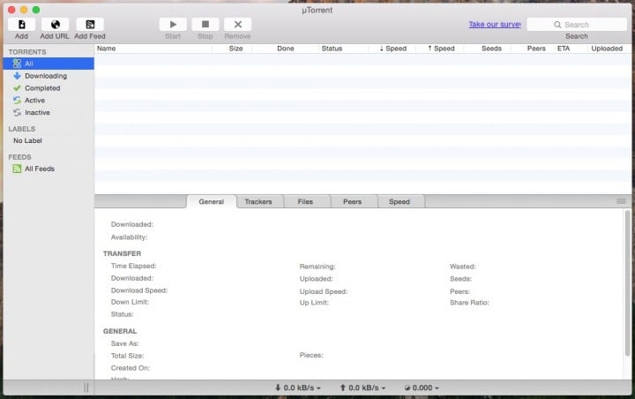Switch to the Trackers tab
635x399 pixels.
pyautogui.click(x=258, y=201)
